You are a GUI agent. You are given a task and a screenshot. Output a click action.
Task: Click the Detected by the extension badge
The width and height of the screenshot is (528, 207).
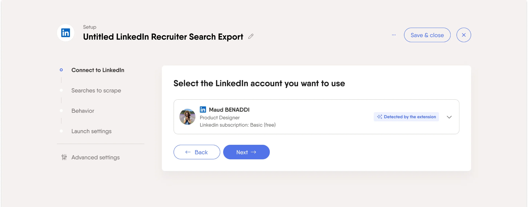click(406, 117)
